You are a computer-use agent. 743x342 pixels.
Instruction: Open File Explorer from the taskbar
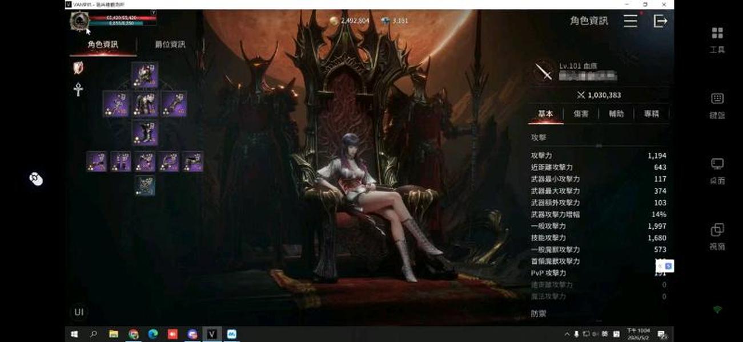coord(114,334)
